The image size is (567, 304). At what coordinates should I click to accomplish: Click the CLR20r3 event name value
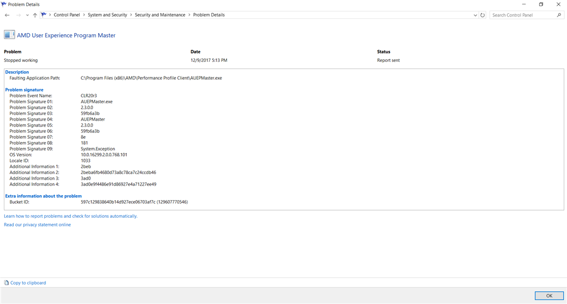point(89,96)
